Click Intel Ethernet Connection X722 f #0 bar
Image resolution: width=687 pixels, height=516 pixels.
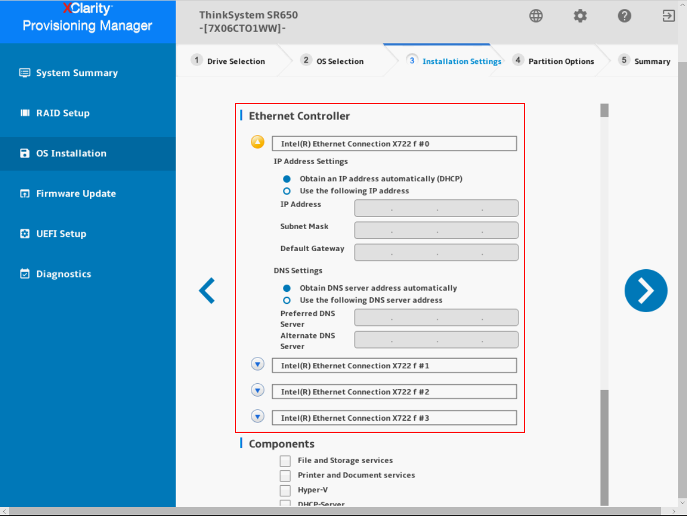tap(394, 144)
